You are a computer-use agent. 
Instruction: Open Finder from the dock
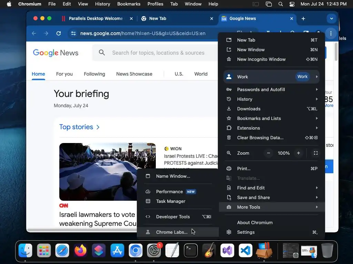coord(25,250)
